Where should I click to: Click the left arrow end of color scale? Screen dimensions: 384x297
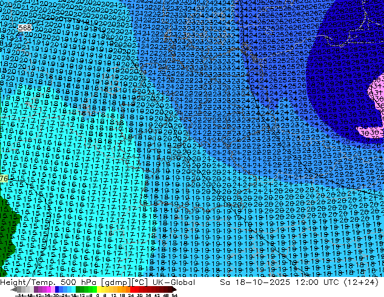click(x=14, y=290)
